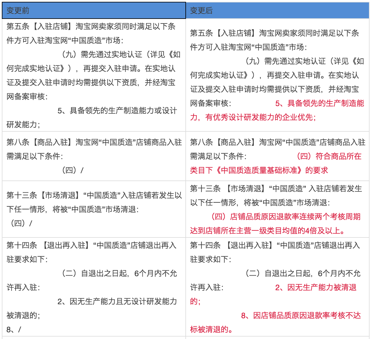Screen dimensions: 372x339
Task: Click the 第五条【入驻店铺】 cell under 变更后
Action: click(277, 75)
